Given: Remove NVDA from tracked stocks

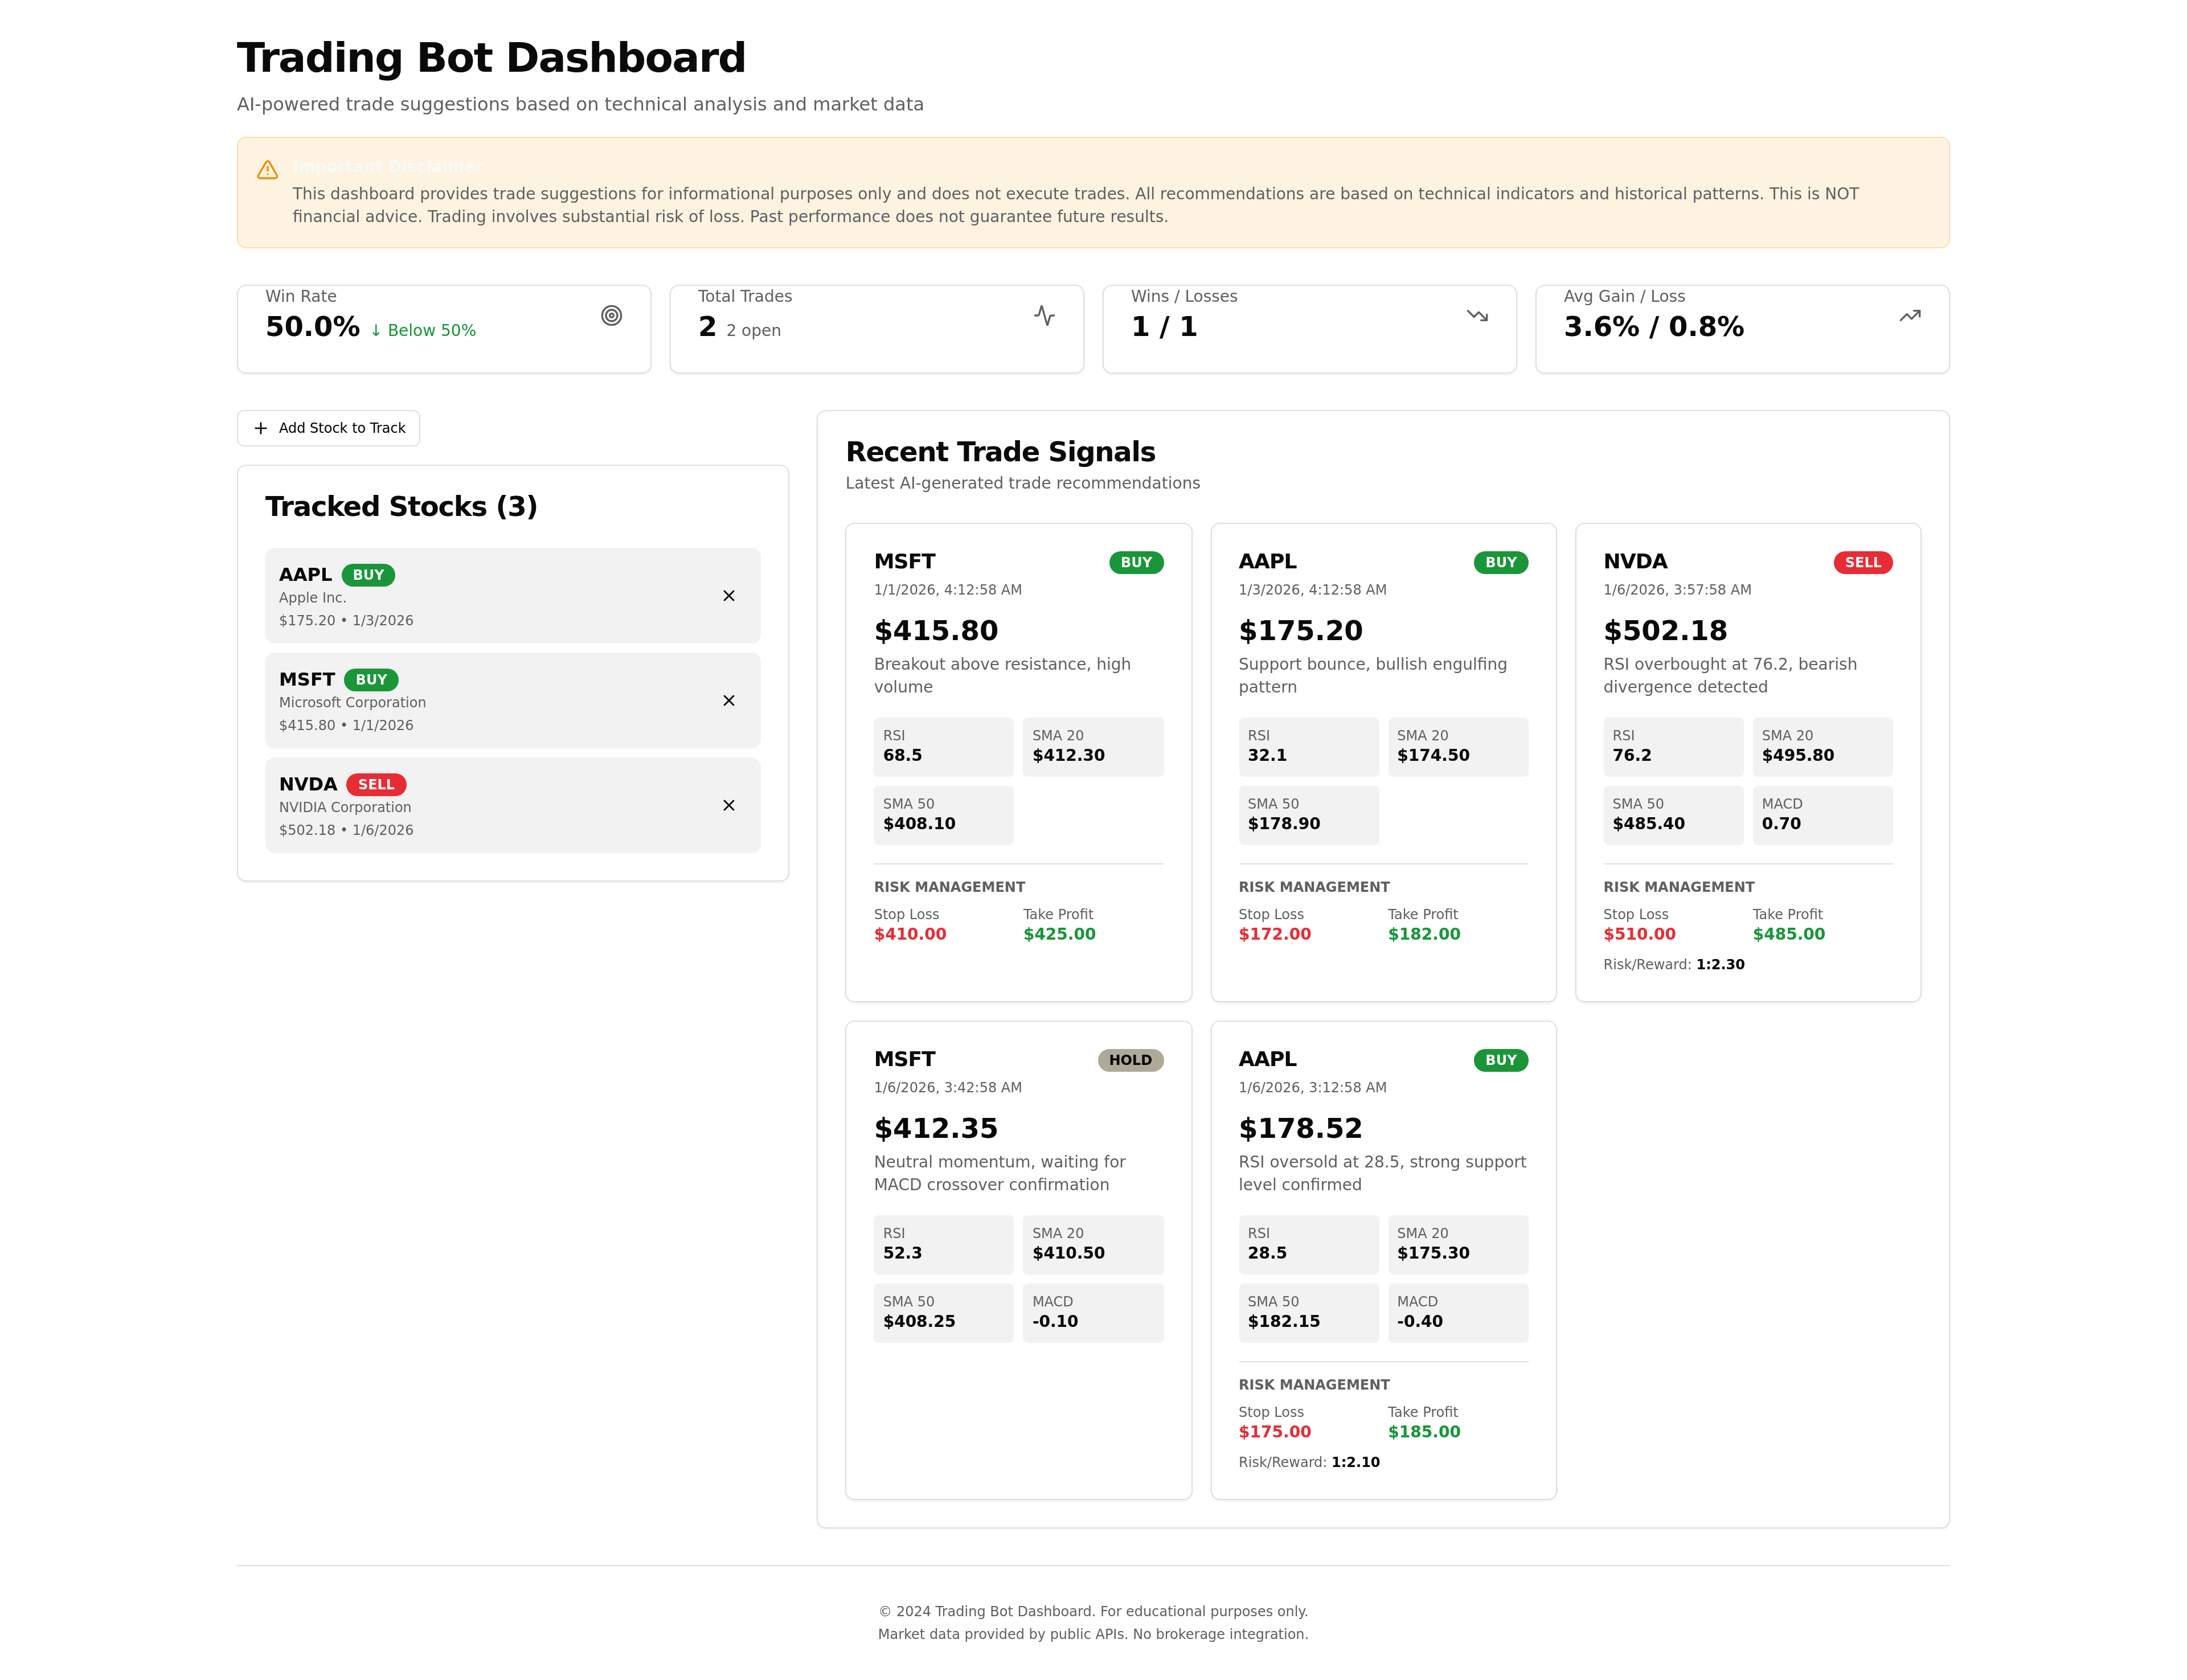Looking at the screenshot, I should 728,806.
